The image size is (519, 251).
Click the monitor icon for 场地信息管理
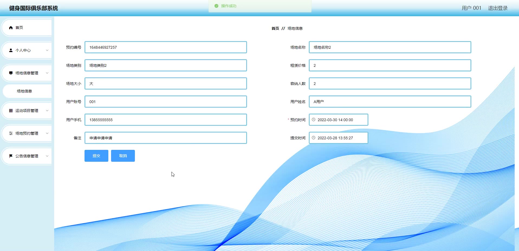[11, 73]
